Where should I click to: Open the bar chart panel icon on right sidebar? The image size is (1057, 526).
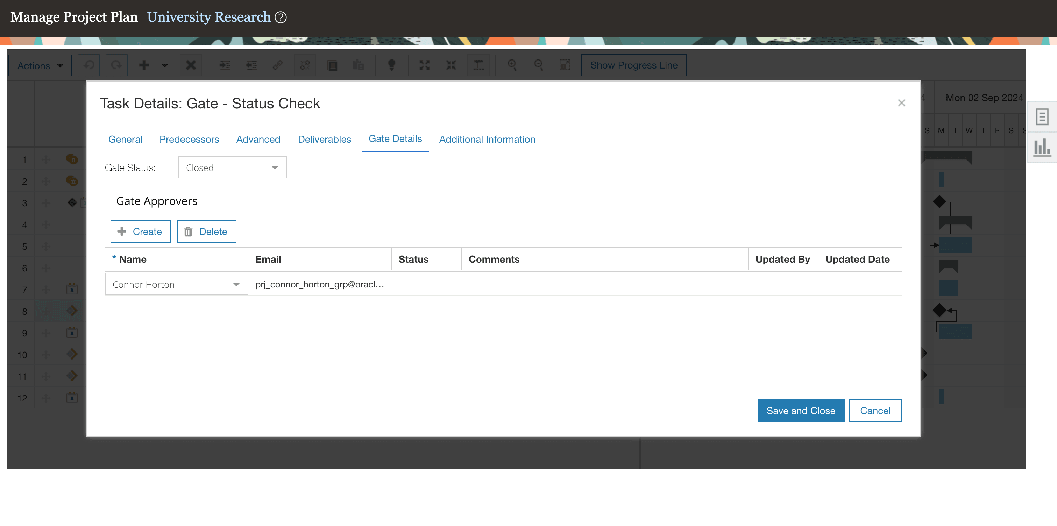(1042, 147)
